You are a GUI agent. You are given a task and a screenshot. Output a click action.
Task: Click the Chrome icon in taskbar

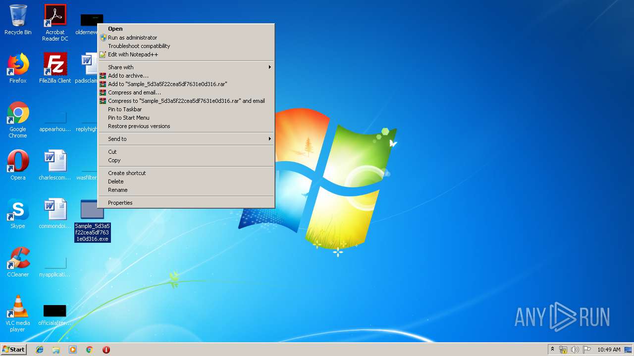[x=89, y=350]
